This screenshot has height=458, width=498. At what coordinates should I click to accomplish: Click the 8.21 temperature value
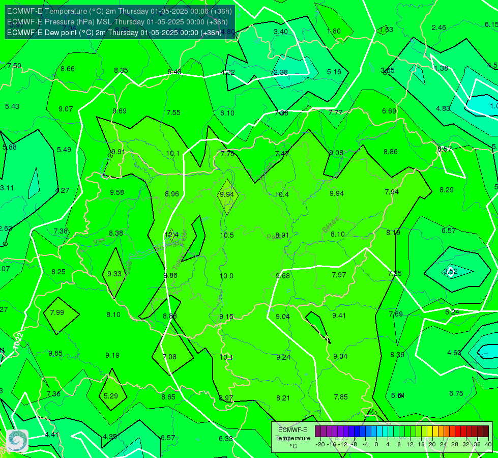tap(283, 398)
